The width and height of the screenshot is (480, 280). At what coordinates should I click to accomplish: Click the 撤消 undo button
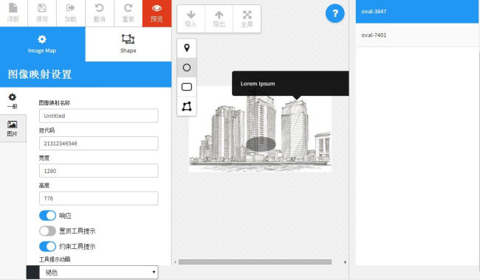pos(99,13)
